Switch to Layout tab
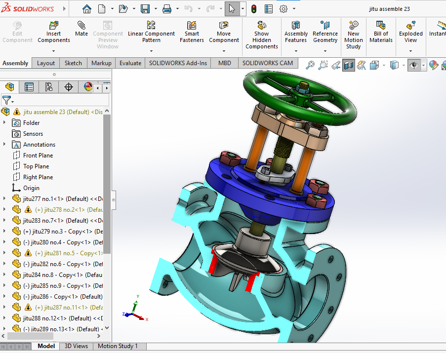446x353 pixels. [46, 63]
